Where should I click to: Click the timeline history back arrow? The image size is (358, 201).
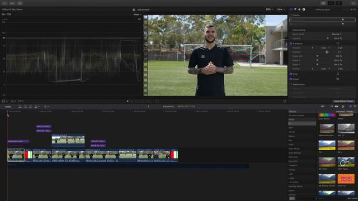148,107
